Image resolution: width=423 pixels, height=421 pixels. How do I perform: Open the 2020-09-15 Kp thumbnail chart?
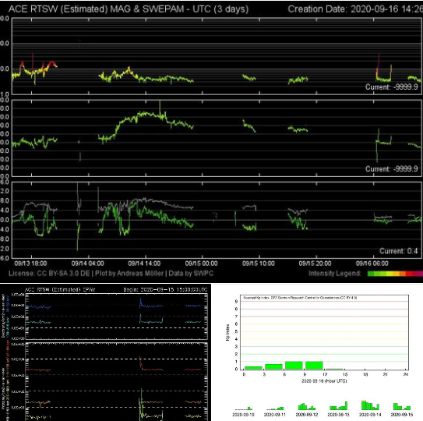[402, 406]
